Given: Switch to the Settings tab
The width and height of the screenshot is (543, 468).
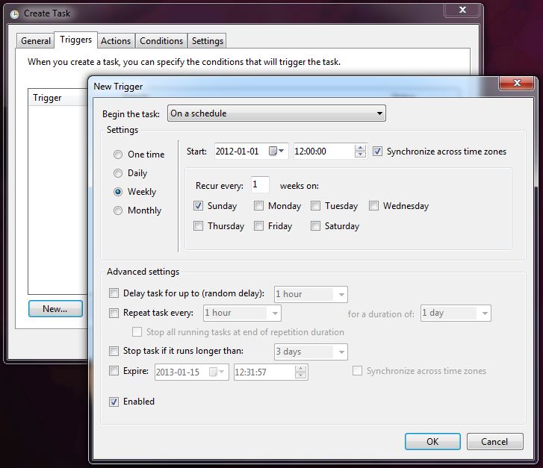Looking at the screenshot, I should [x=208, y=41].
